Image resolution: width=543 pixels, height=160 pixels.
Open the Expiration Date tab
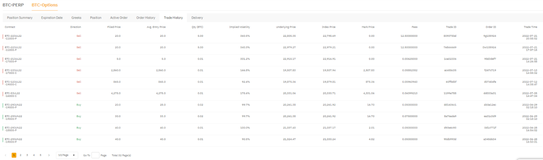coord(52,18)
